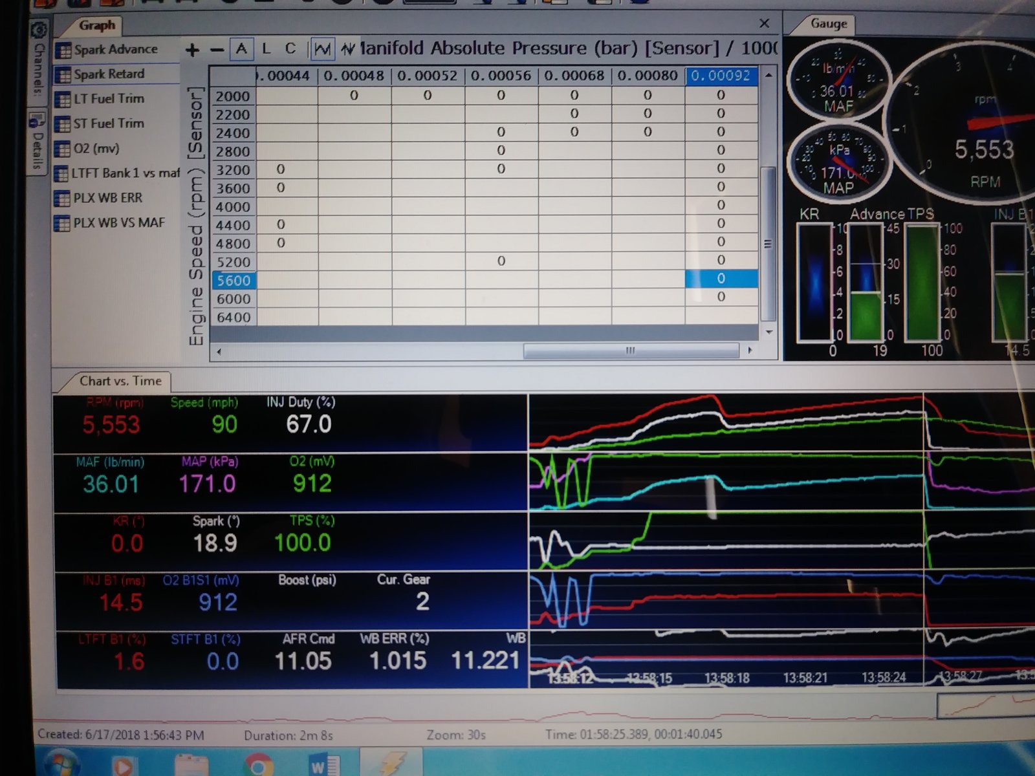Select the AFR Cmd readout 11.05
Image resolution: width=1035 pixels, height=776 pixels.
pyautogui.click(x=304, y=654)
